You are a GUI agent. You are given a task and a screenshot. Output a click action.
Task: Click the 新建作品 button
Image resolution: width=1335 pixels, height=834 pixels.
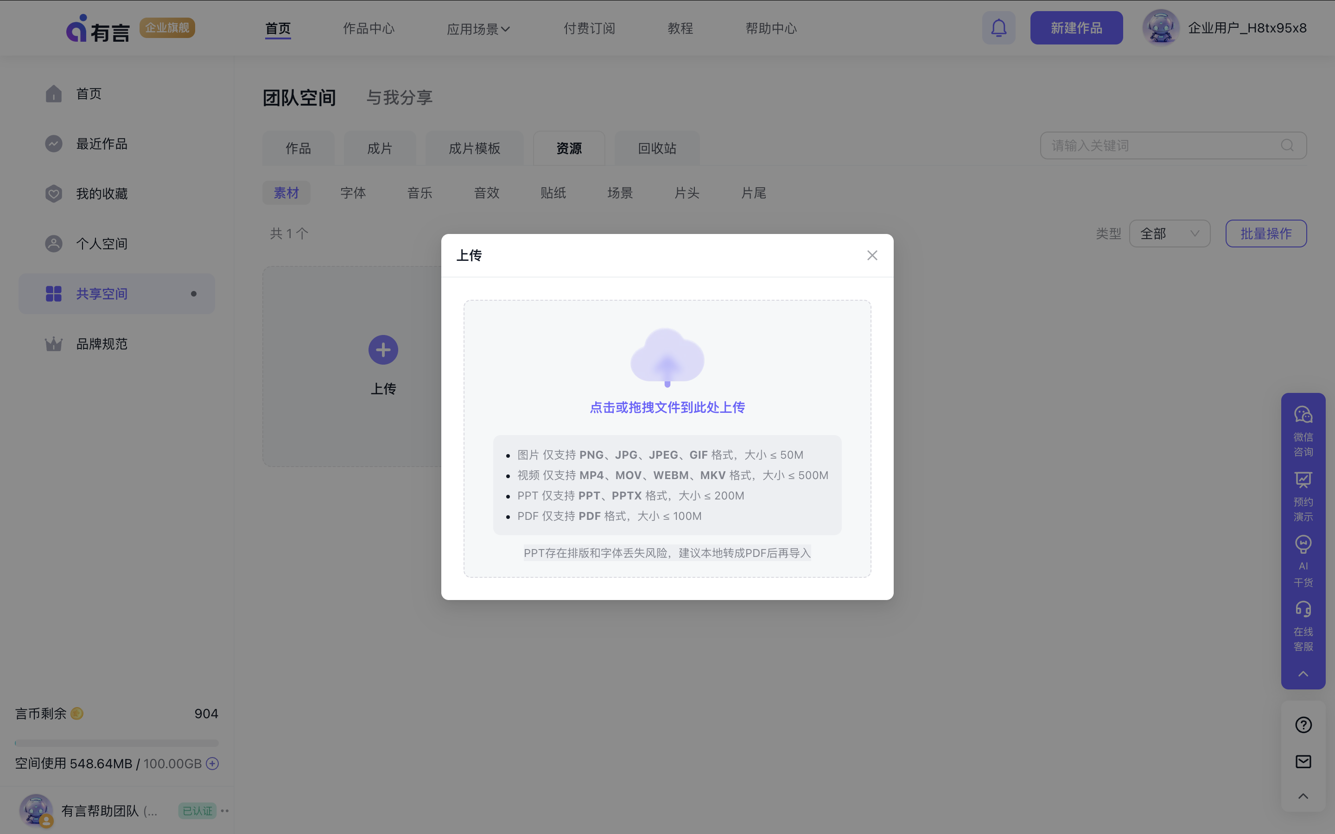(x=1076, y=28)
